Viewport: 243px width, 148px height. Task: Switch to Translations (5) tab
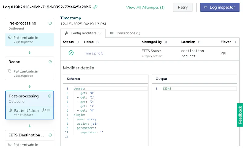pos(125,33)
